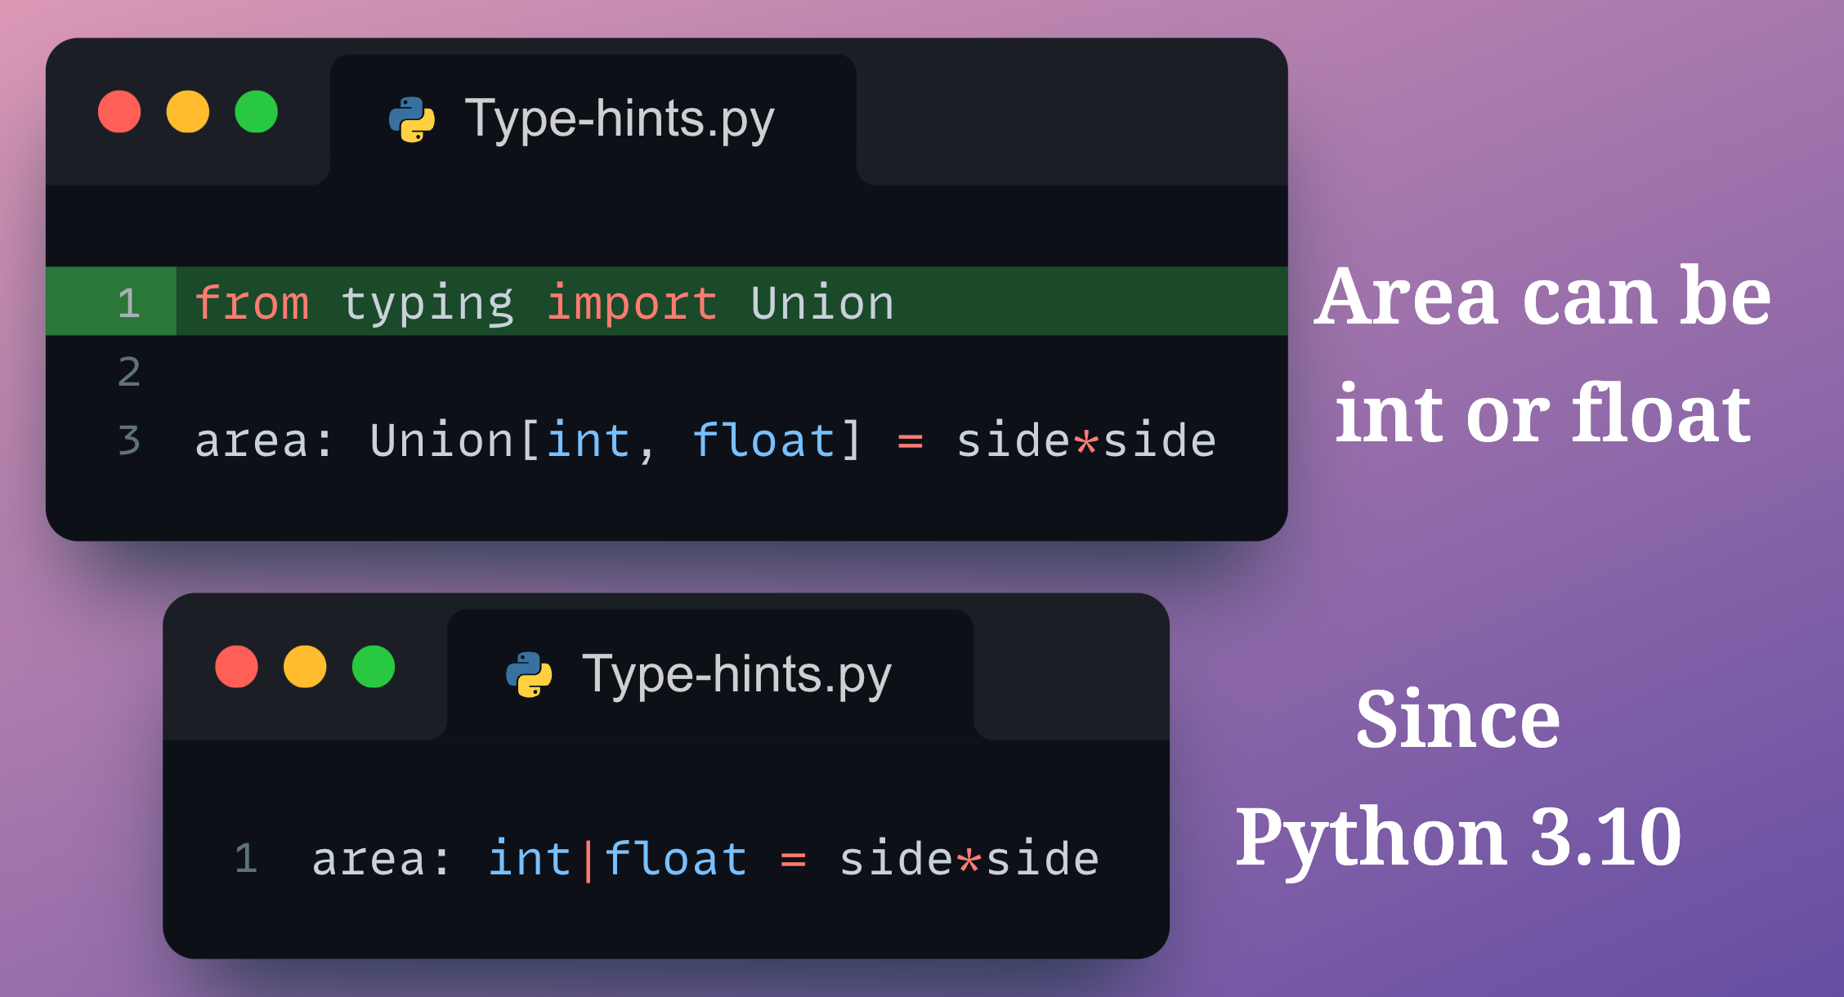Click the green zoom circle on the top window
1844x997 pixels.
(257, 112)
